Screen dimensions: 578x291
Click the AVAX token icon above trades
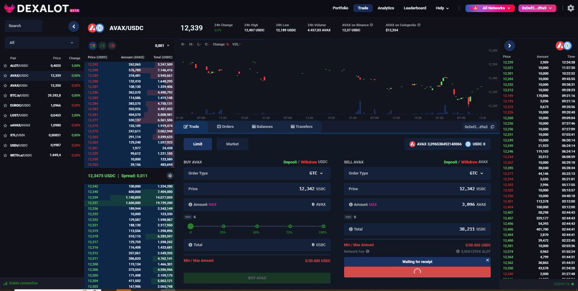[560, 46]
